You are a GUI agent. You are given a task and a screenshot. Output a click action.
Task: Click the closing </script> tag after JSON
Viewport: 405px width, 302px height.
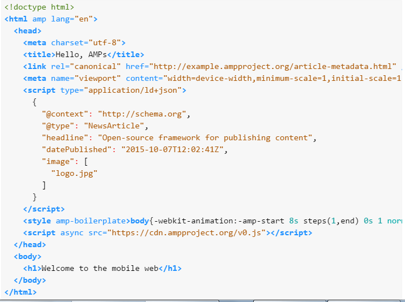[x=44, y=209]
